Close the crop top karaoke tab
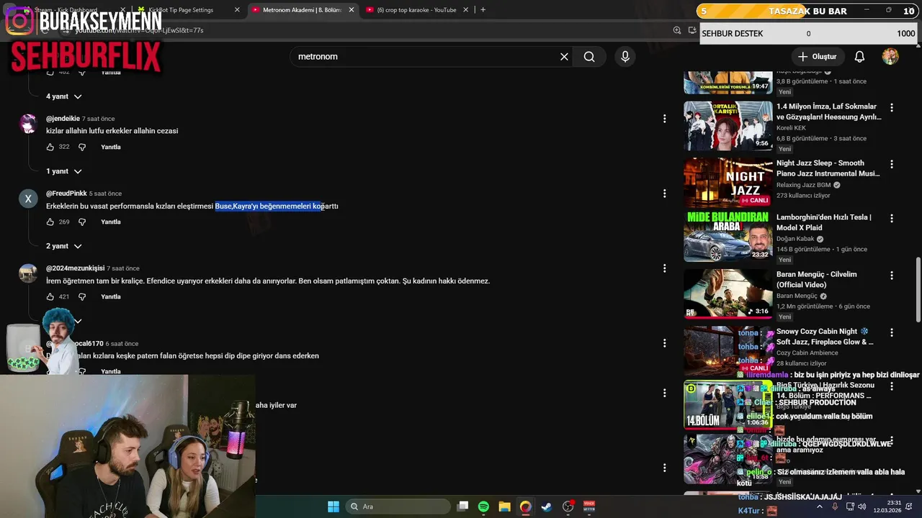 [x=466, y=10]
